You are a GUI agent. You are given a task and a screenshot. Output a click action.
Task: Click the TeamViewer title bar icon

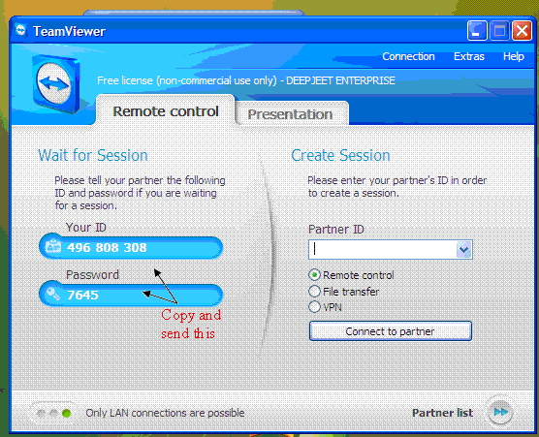pos(21,31)
